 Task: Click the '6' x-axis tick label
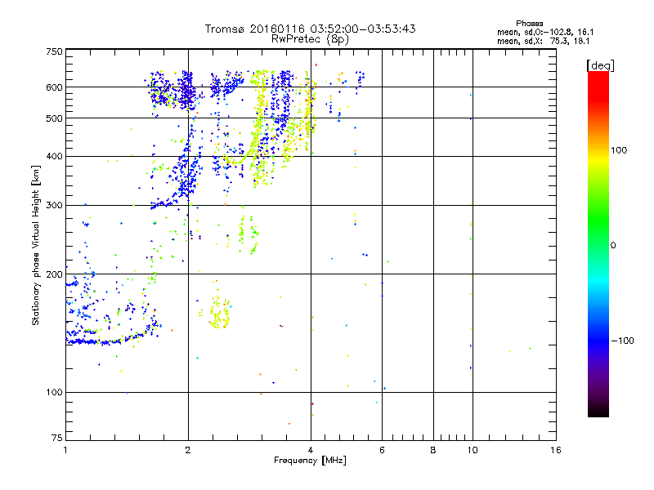[x=382, y=450]
